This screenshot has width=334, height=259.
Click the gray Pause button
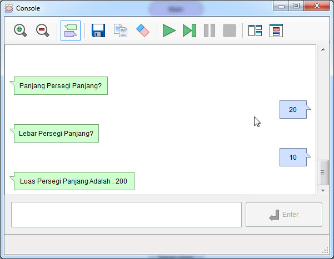click(x=210, y=31)
